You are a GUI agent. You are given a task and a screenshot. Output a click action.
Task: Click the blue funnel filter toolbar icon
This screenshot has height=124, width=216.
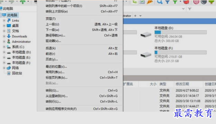167,2
